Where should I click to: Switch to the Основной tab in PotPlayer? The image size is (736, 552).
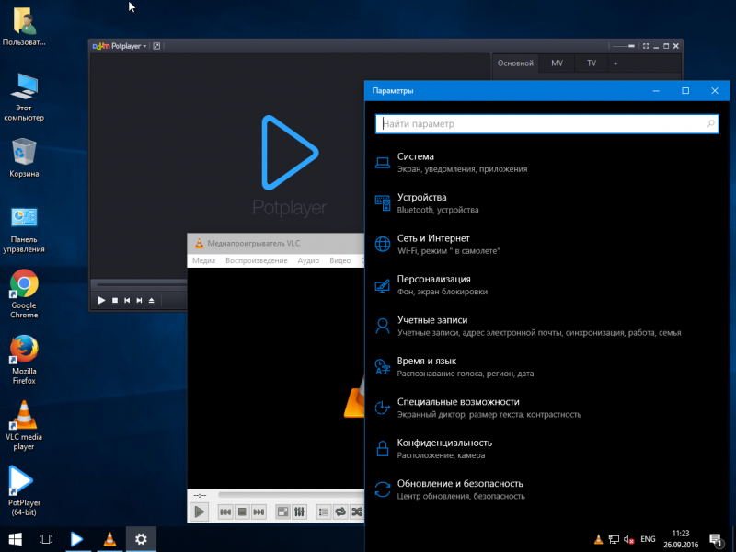point(515,63)
